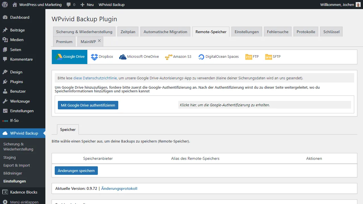Open the Automatische Migration tab
363x204 pixels.
pos(165,32)
